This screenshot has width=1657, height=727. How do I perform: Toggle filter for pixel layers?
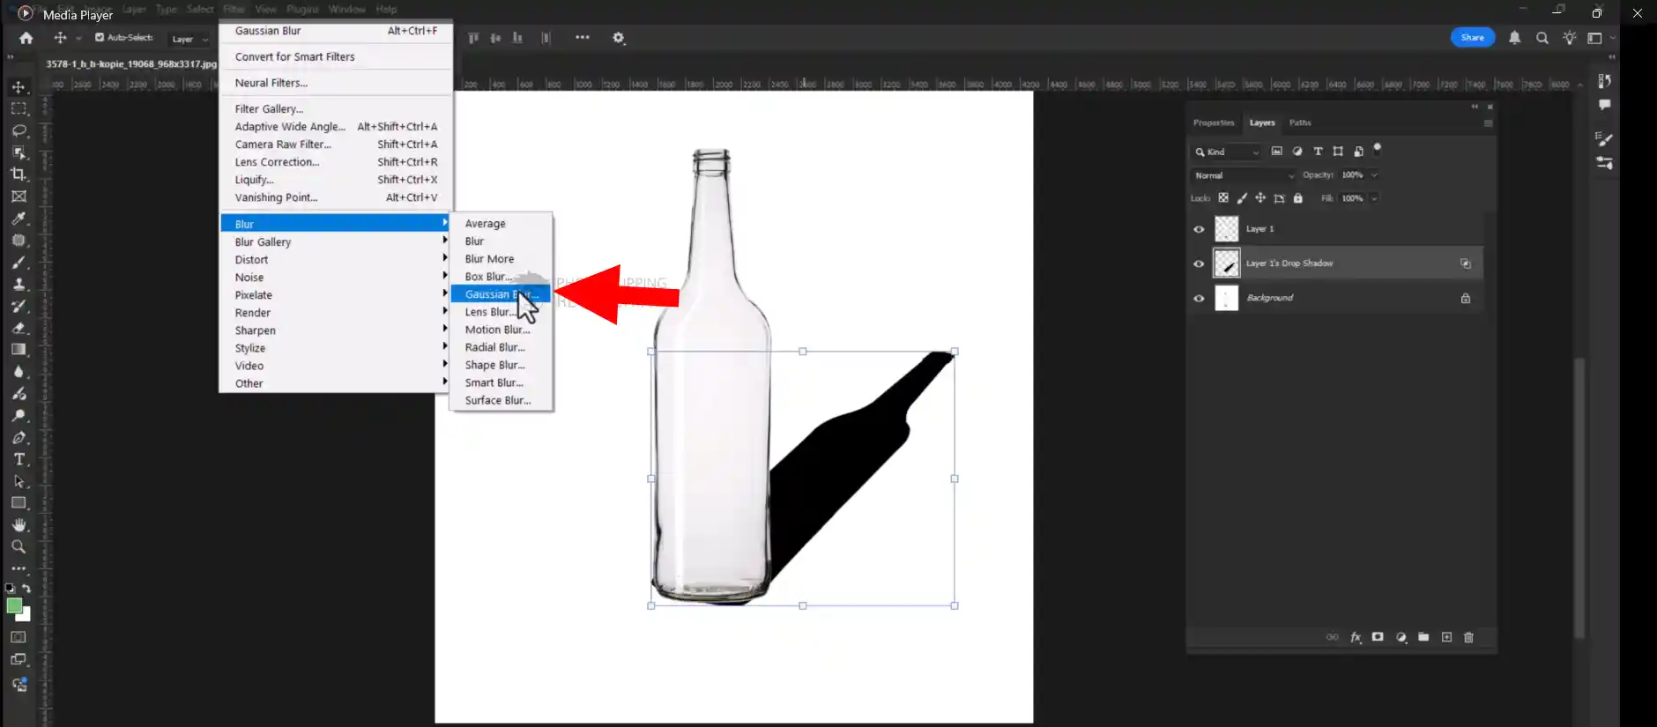click(x=1276, y=152)
